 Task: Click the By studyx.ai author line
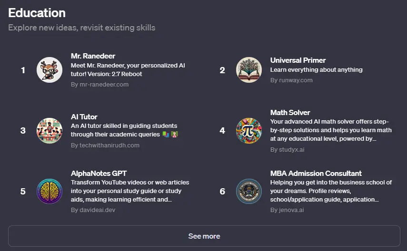287,150
